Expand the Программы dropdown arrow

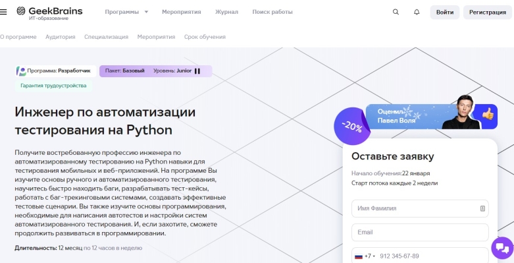click(x=146, y=12)
